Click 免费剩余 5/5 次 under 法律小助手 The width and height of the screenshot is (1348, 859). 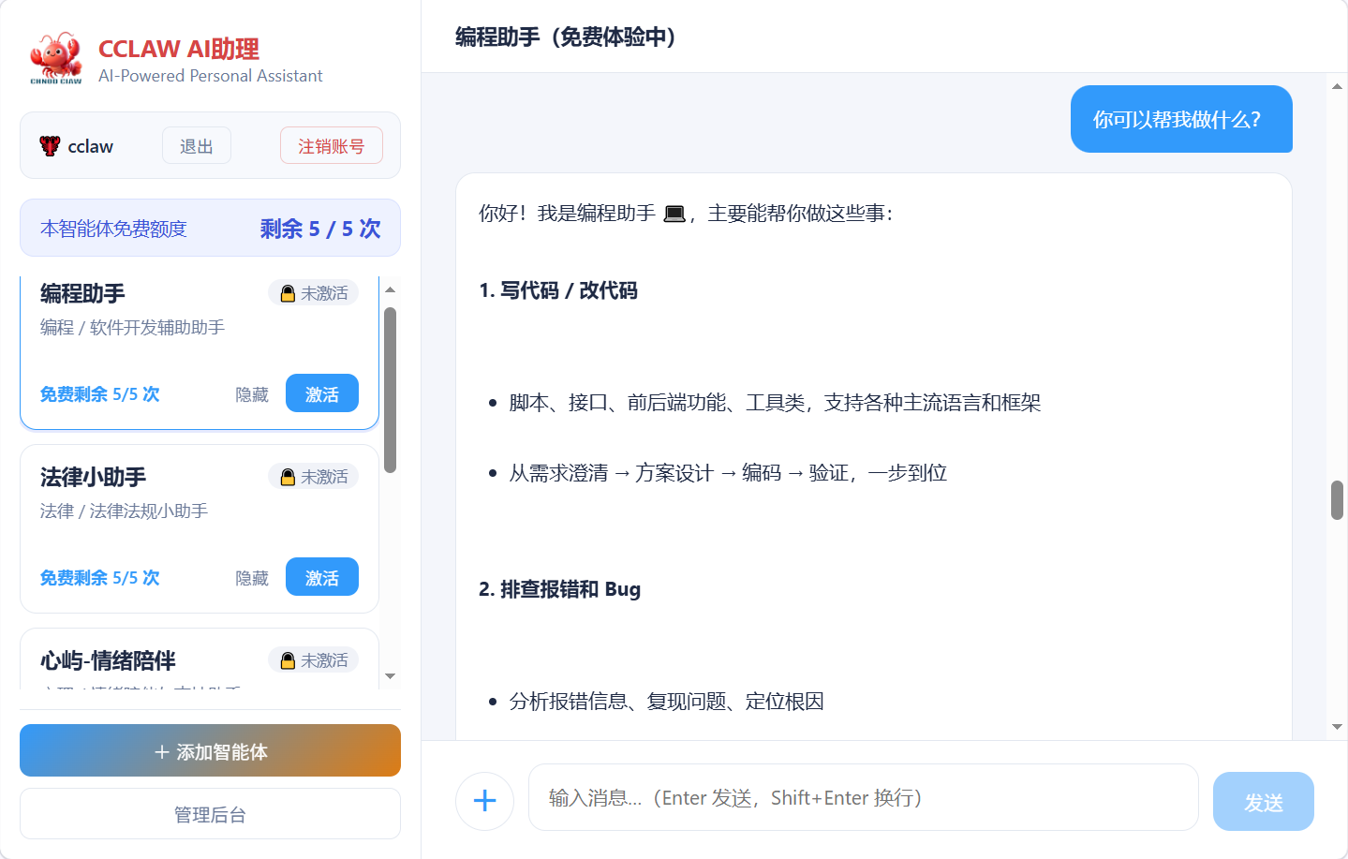coord(100,578)
